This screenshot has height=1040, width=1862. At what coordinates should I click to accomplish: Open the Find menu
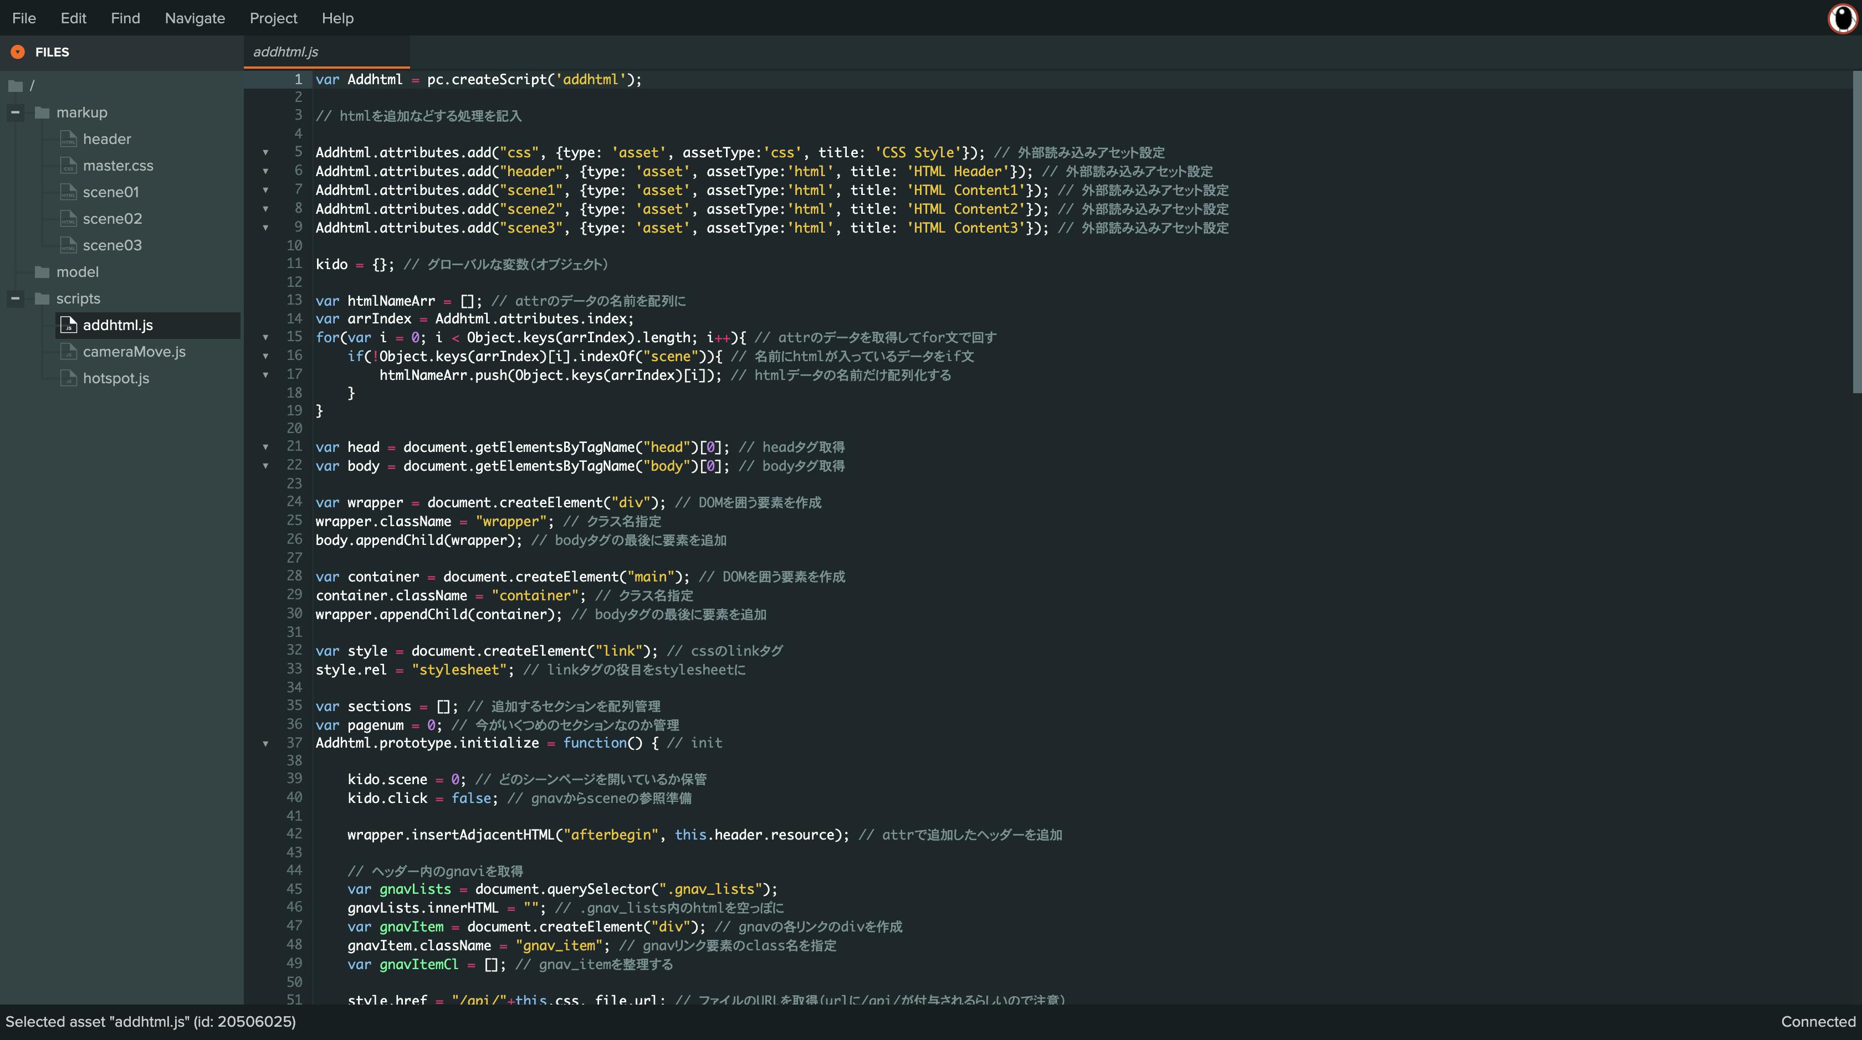coord(125,18)
